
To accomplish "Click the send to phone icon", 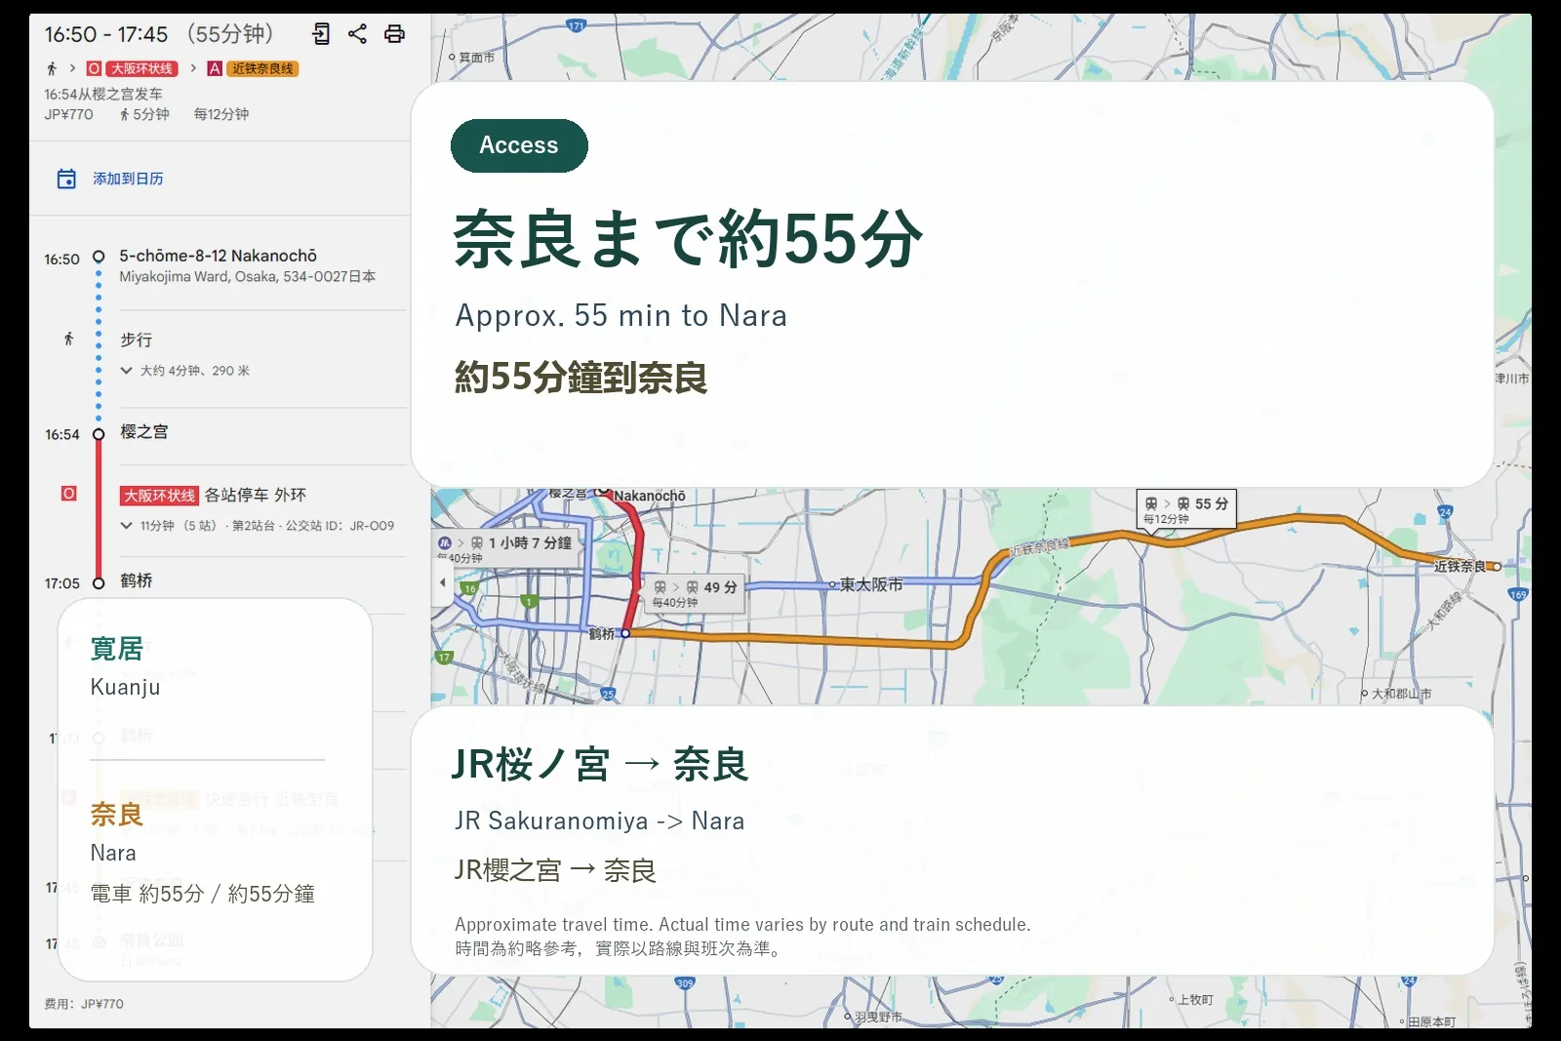I will [321, 34].
